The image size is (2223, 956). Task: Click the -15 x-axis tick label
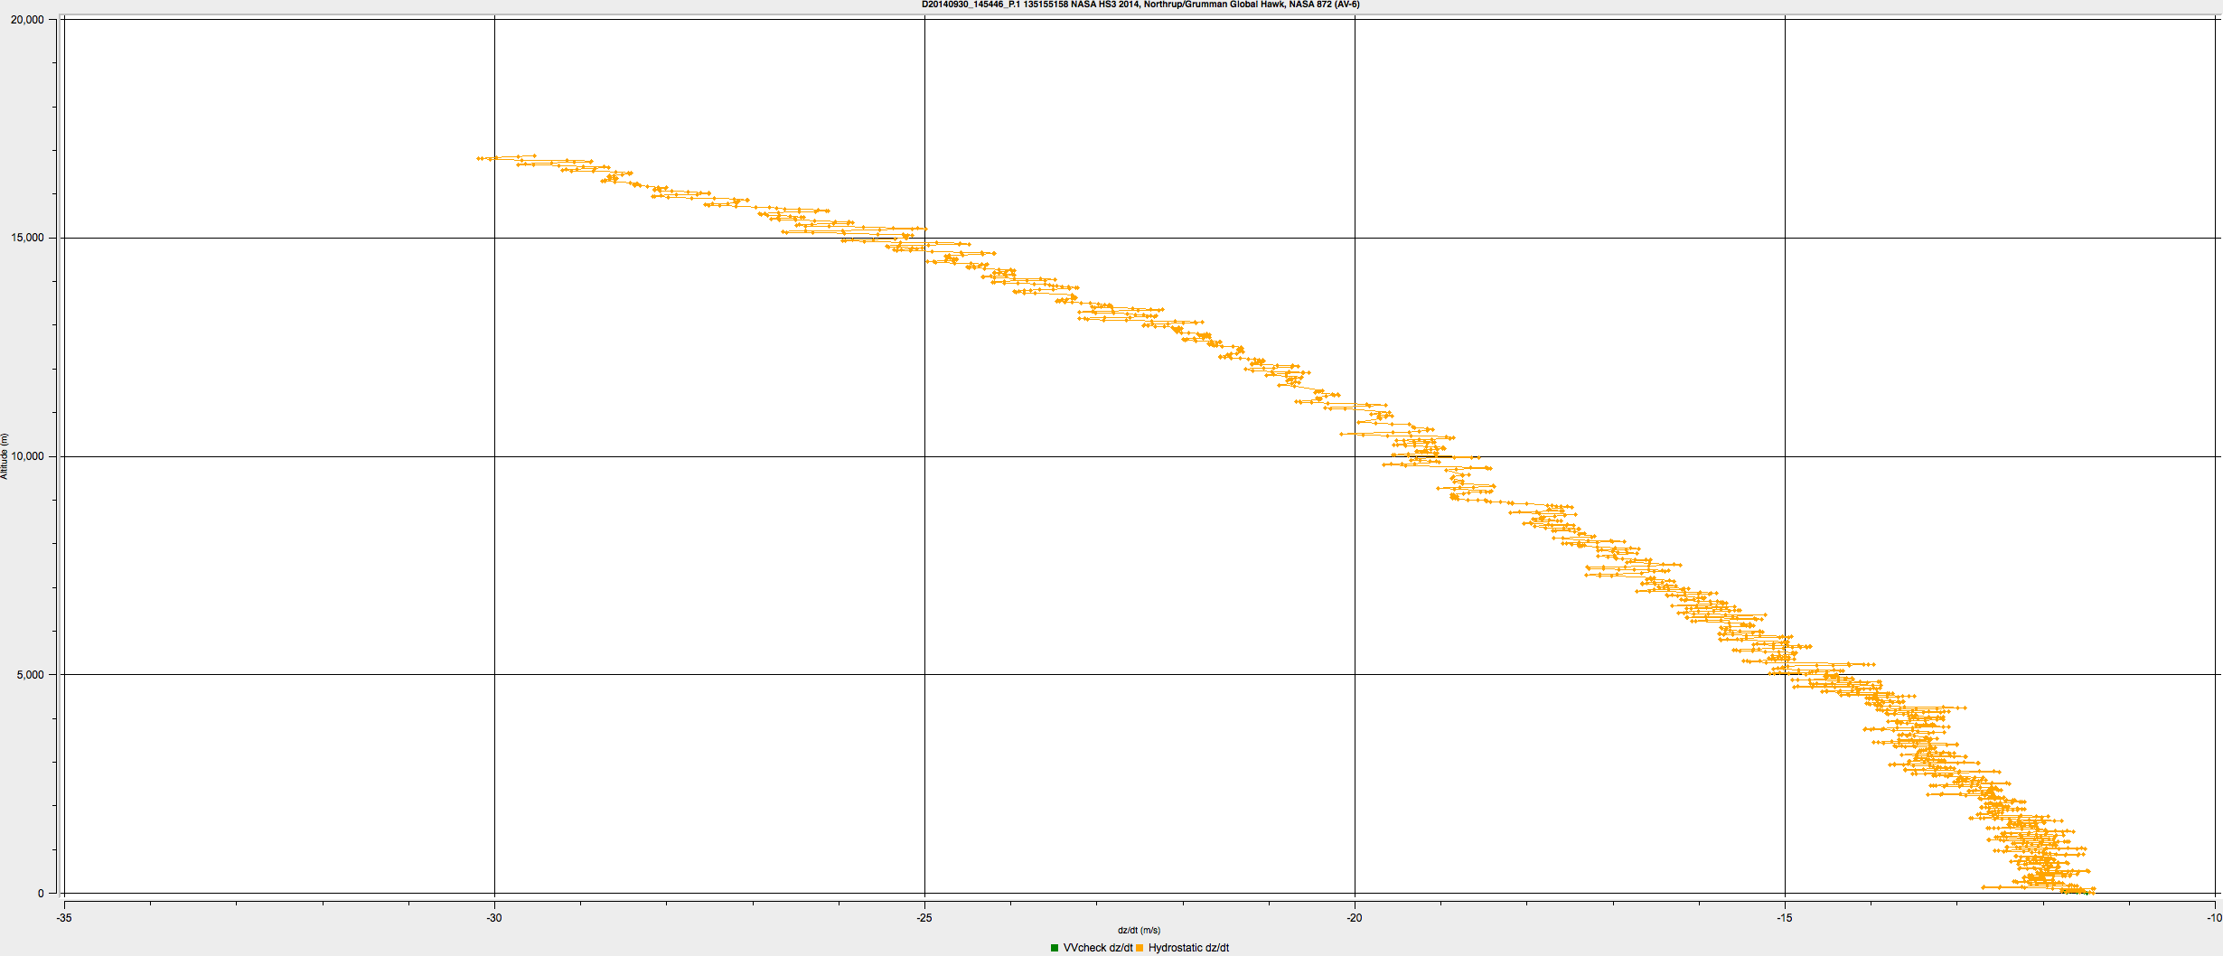point(1785,918)
